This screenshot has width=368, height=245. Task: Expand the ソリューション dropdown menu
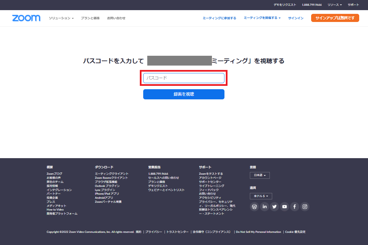pyautogui.click(x=61, y=18)
